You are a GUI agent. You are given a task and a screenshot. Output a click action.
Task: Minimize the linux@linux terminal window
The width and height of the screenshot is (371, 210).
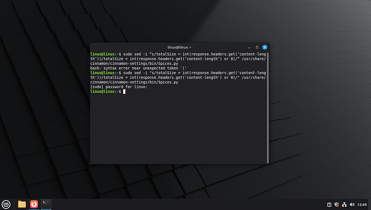[x=249, y=47]
